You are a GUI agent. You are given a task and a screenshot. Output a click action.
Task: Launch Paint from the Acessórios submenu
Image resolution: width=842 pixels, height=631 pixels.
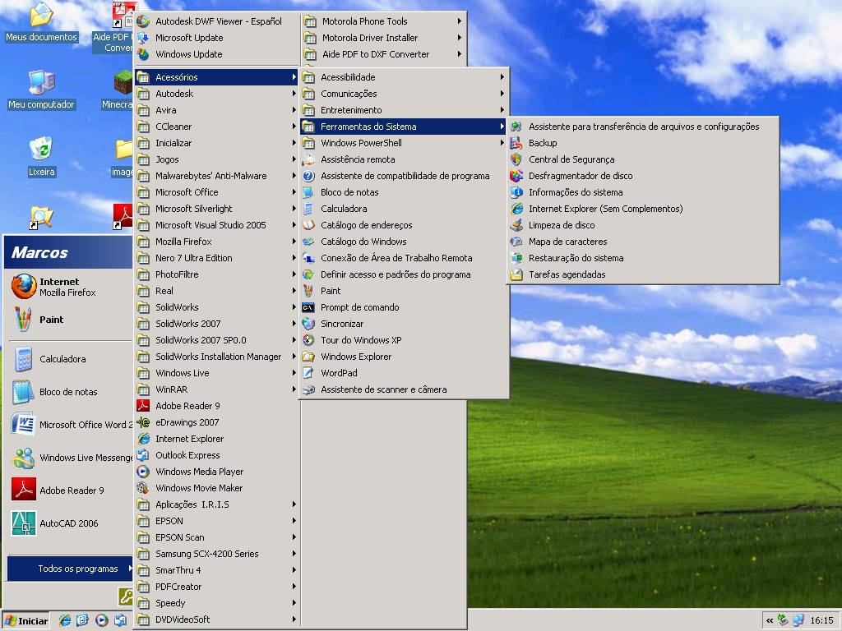(x=404, y=291)
